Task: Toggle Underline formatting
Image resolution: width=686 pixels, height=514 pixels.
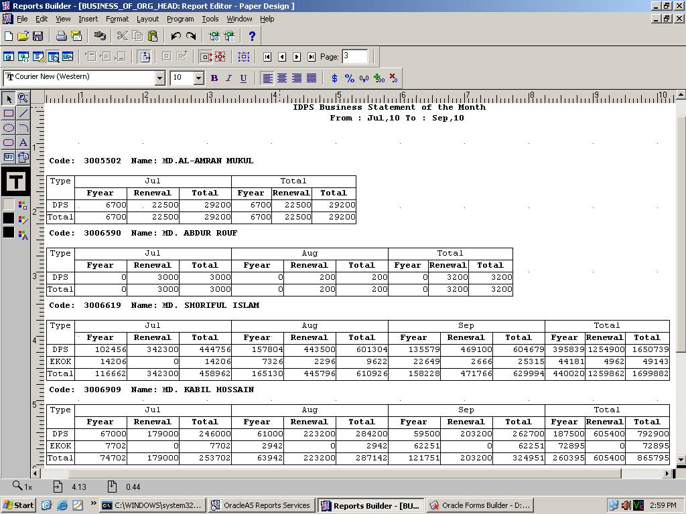Action: coord(243,78)
